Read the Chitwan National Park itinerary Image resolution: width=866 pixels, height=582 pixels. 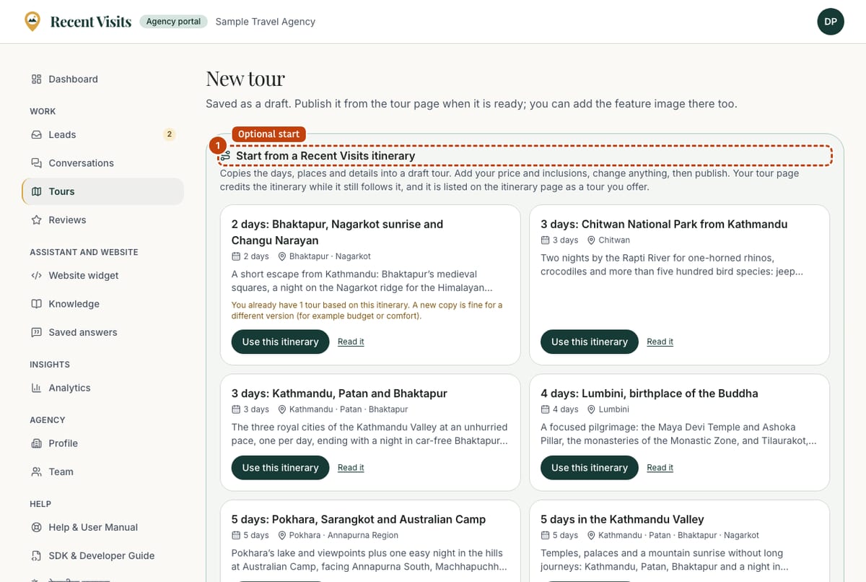tap(660, 342)
